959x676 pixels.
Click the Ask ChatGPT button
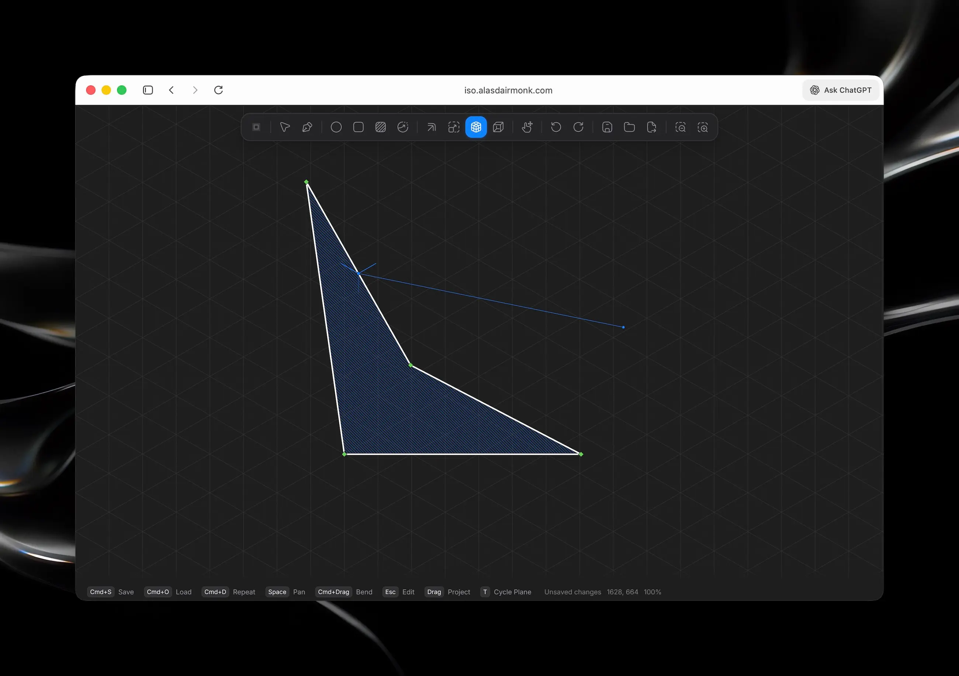[x=840, y=90]
